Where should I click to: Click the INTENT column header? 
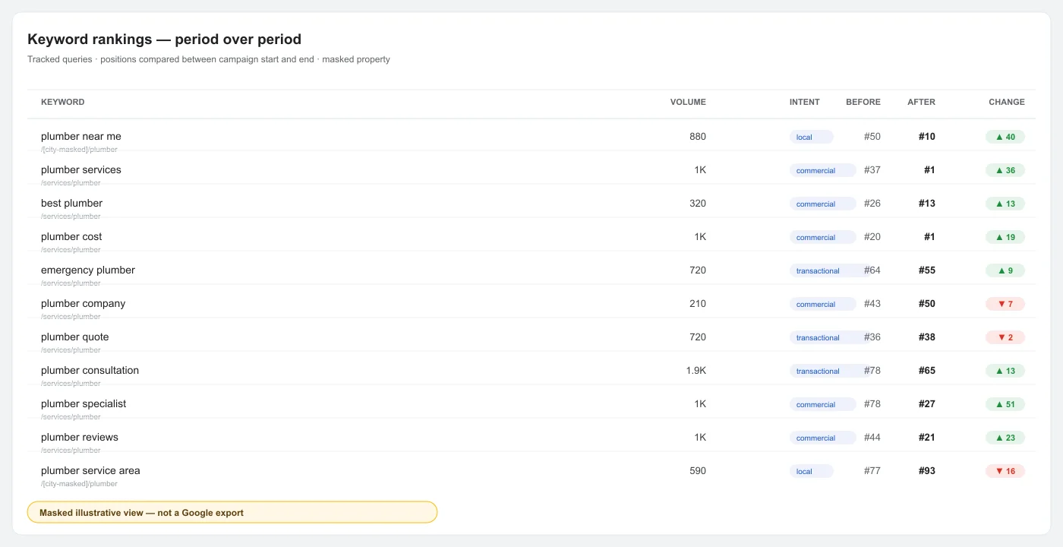[805, 102]
